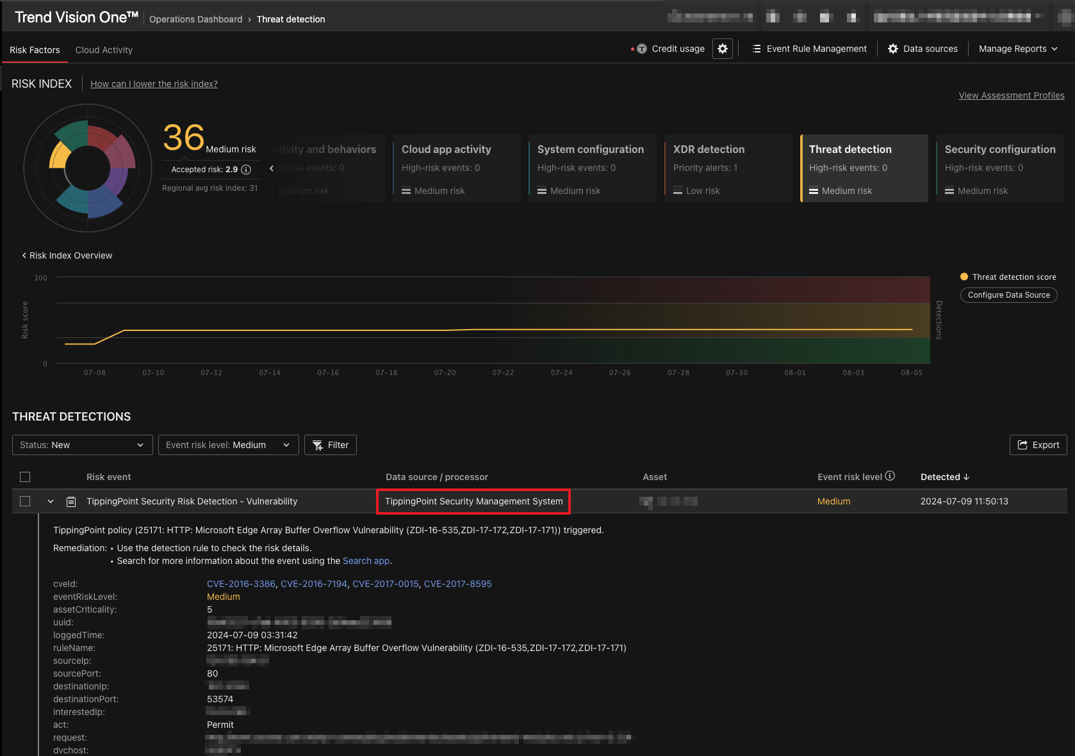
Task: Click the Event Rule Management list icon
Action: pos(757,49)
